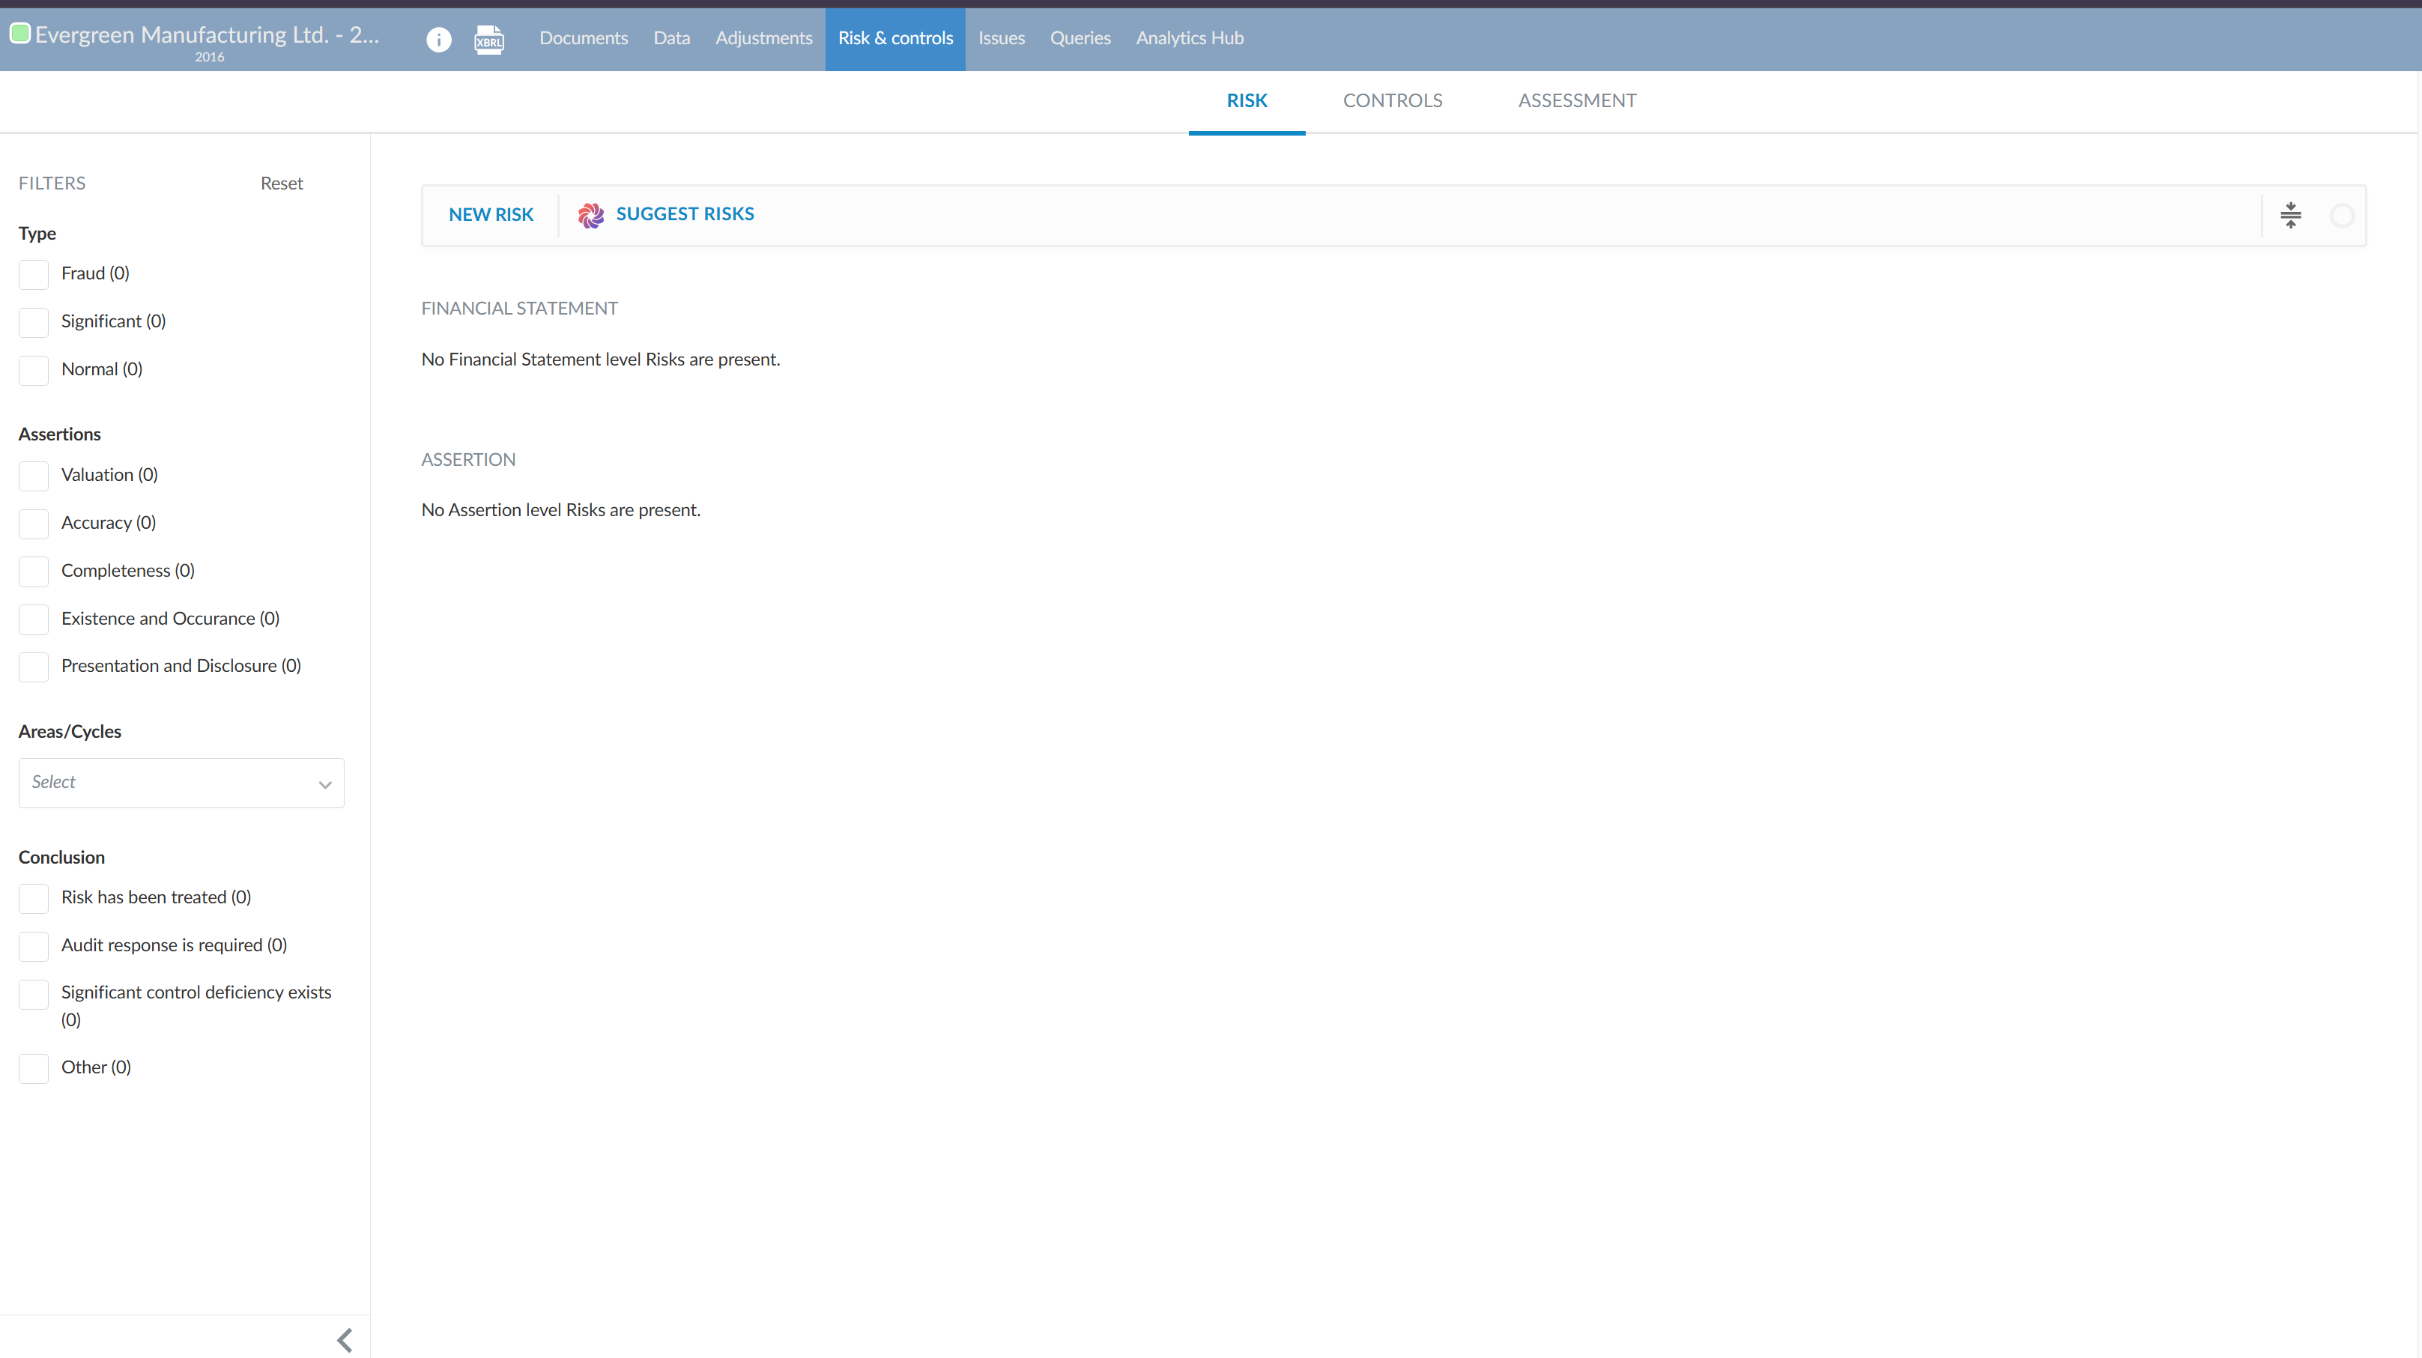Image resolution: width=2422 pixels, height=1358 pixels.
Task: Click the Evergreen Manufacturing Ltd. engagement title
Action: click(x=207, y=34)
